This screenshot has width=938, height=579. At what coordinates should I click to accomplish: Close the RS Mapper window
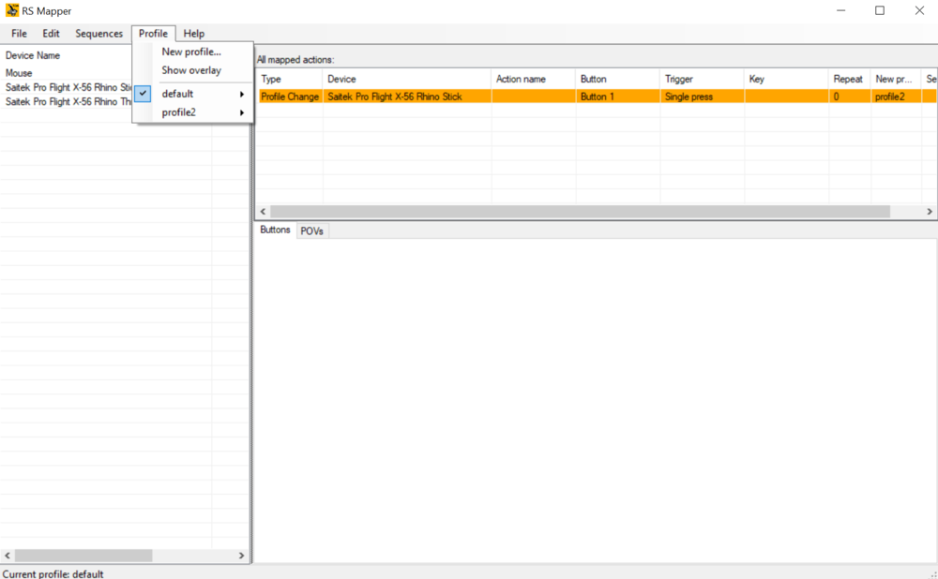pos(919,10)
